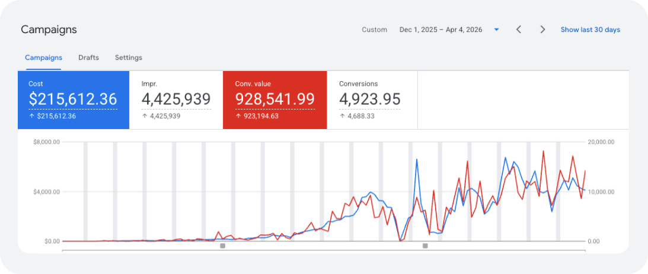Go to the previous date range arrow
This screenshot has height=274, width=648.
coord(519,30)
